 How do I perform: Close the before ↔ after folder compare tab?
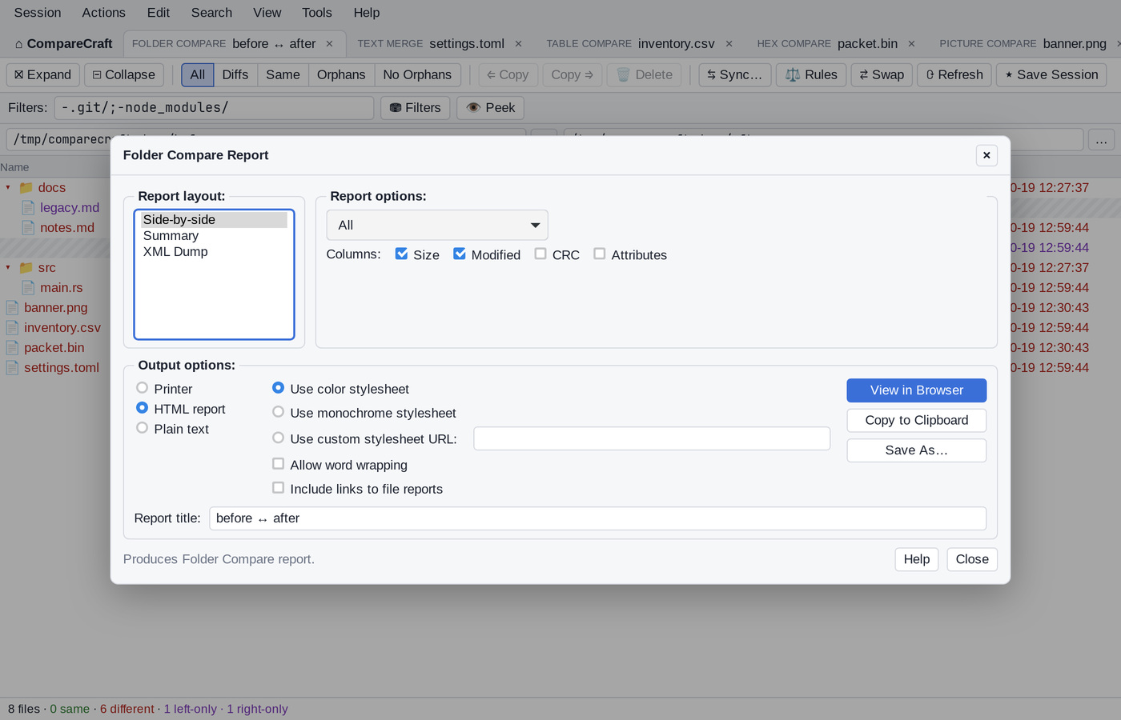(329, 44)
